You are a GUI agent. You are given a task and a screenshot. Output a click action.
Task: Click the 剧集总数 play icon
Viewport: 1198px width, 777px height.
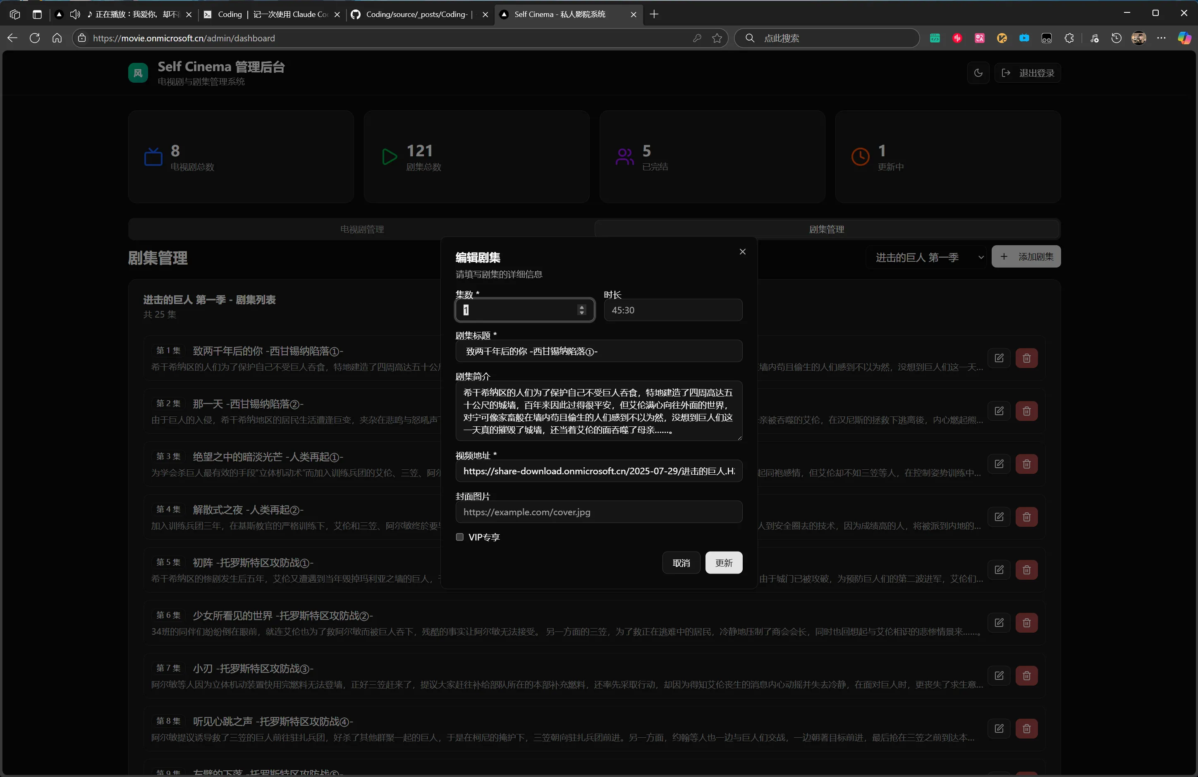(x=389, y=157)
